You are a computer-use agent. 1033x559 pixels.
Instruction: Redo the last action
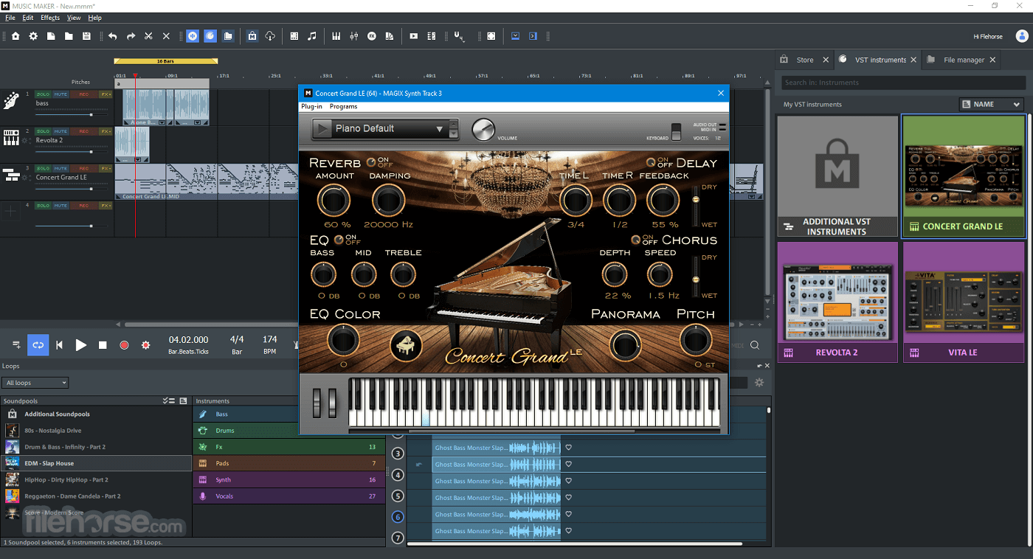pos(131,36)
